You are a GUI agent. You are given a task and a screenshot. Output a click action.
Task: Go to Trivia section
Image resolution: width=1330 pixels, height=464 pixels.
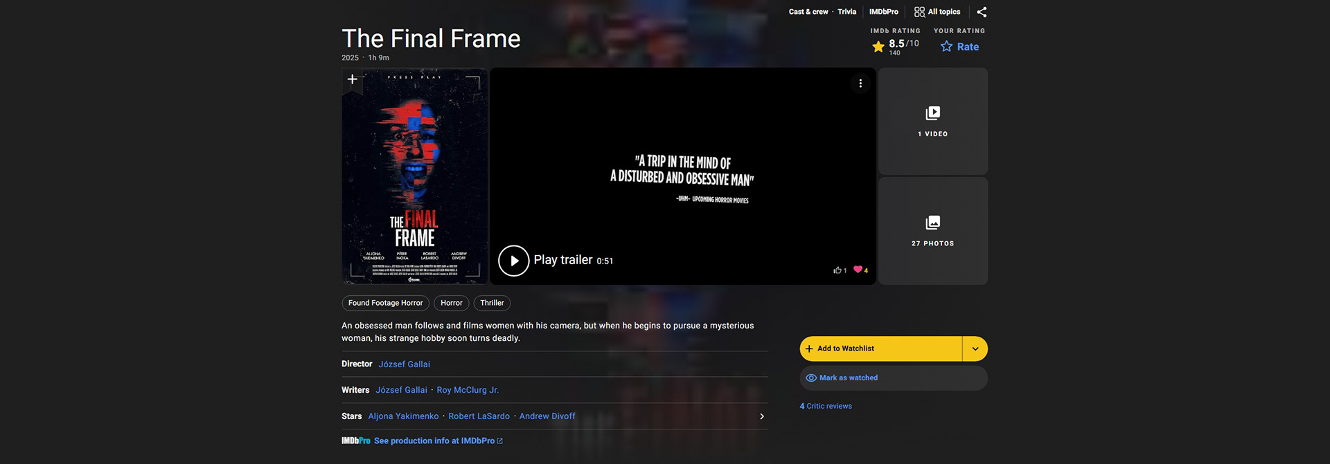[846, 12]
